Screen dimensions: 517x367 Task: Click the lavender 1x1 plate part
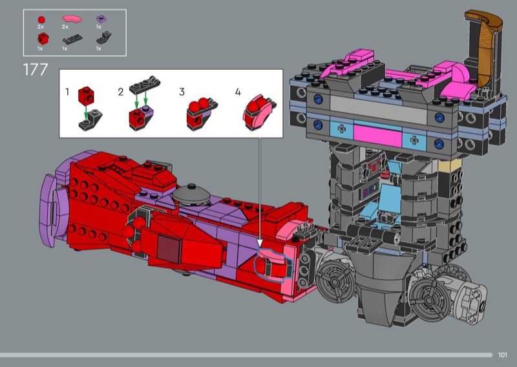click(x=98, y=19)
